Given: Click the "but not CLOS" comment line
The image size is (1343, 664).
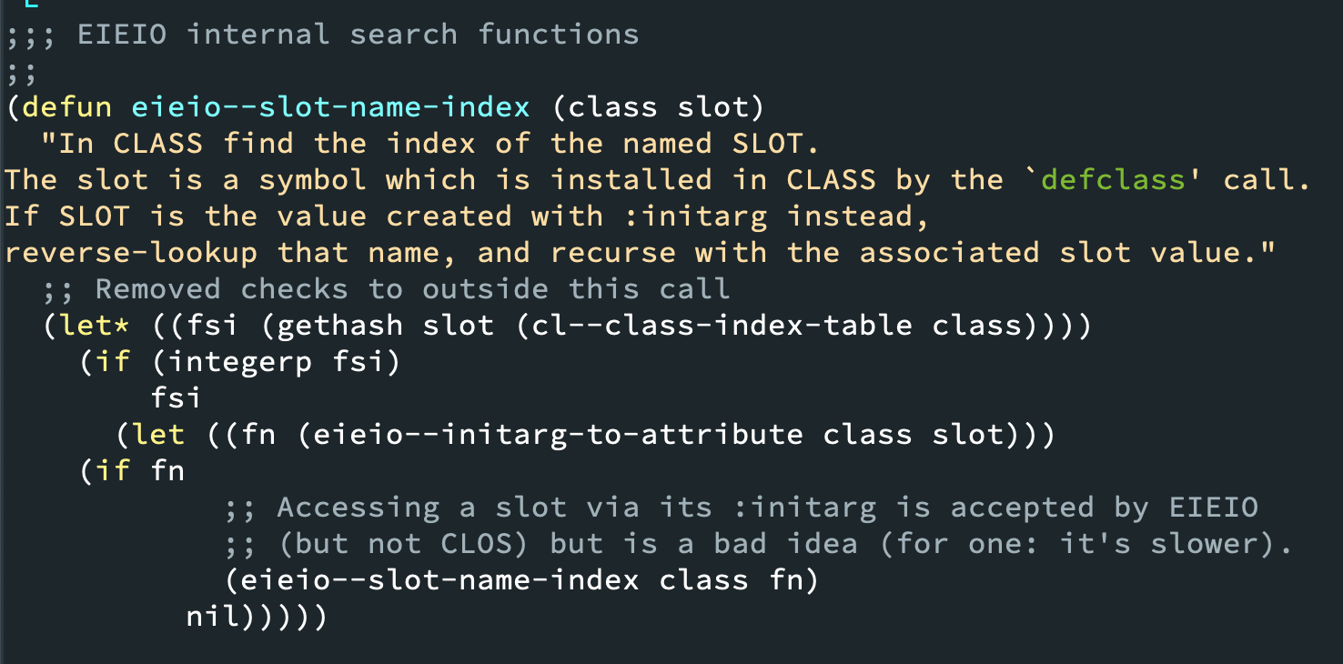Looking at the screenshot, I should click(x=759, y=544).
